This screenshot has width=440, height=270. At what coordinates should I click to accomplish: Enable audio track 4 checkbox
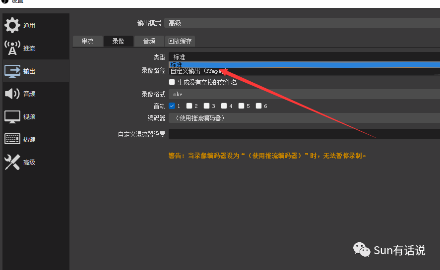(x=224, y=106)
